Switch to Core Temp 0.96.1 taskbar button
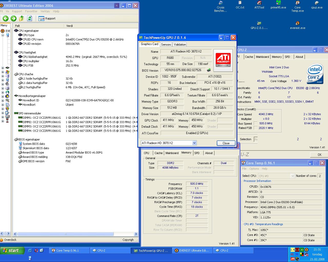 69,250
